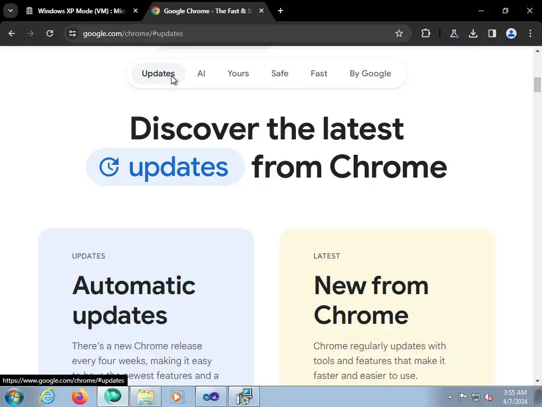This screenshot has width=542, height=407.
Task: Open the clock showing 3:55 AM
Action: click(515, 397)
